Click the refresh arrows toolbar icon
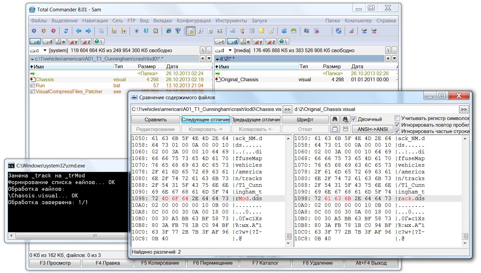Image resolution: width=481 pixels, height=273 pixels. coord(66,31)
